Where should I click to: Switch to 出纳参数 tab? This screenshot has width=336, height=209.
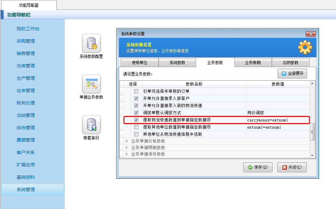coord(290,63)
